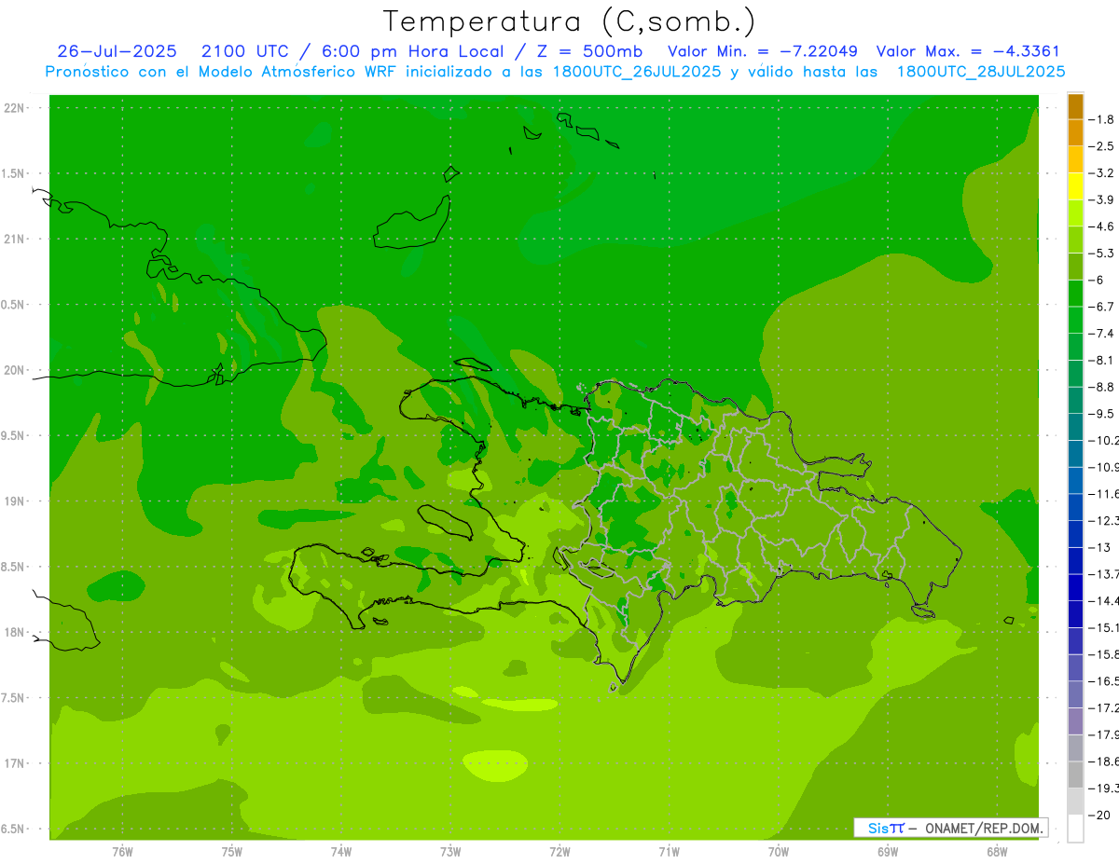Click the '-8.8' colorbar value
Image resolution: width=1119 pixels, height=864 pixels.
pyautogui.click(x=1102, y=387)
